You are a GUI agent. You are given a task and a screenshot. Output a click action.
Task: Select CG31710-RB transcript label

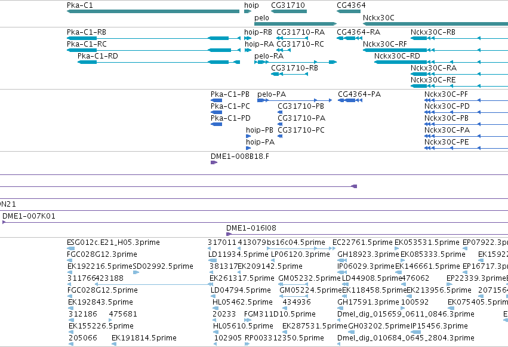[x=295, y=68]
